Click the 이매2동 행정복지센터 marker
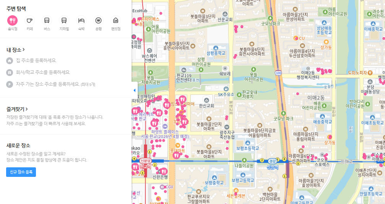This screenshot has height=204, width=385. click(x=308, y=69)
